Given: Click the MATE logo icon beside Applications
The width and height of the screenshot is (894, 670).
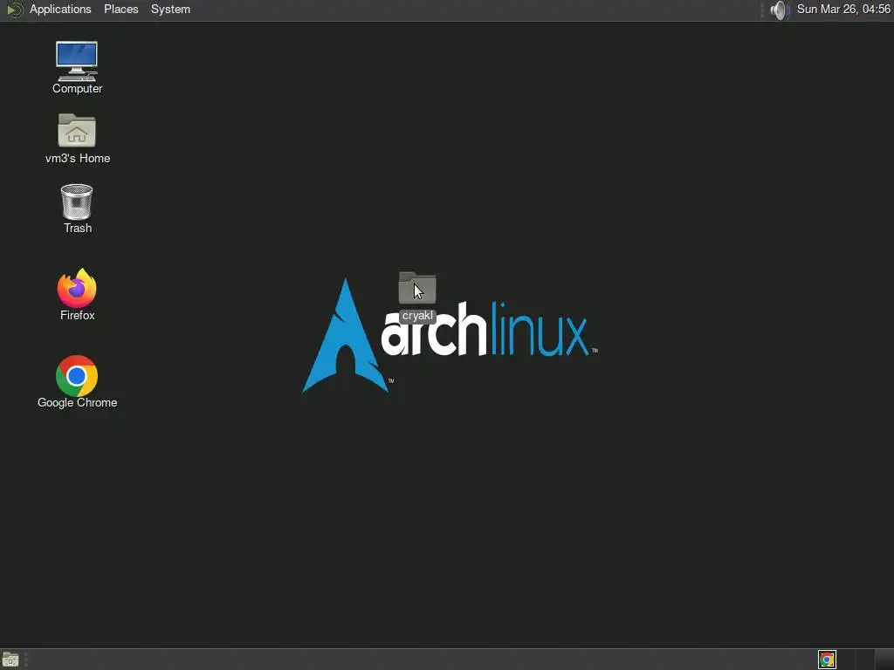Looking at the screenshot, I should tap(14, 10).
